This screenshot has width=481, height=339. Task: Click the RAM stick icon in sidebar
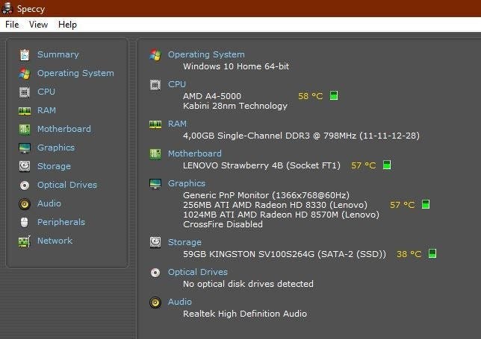(25, 110)
